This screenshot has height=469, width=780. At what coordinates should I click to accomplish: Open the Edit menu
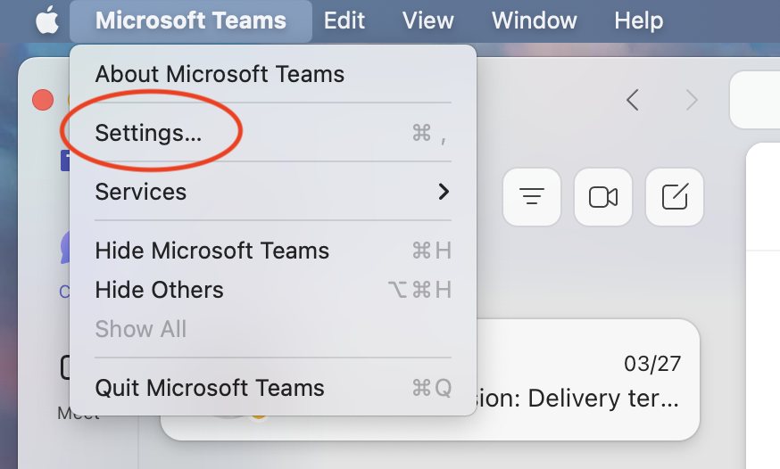[x=344, y=21]
